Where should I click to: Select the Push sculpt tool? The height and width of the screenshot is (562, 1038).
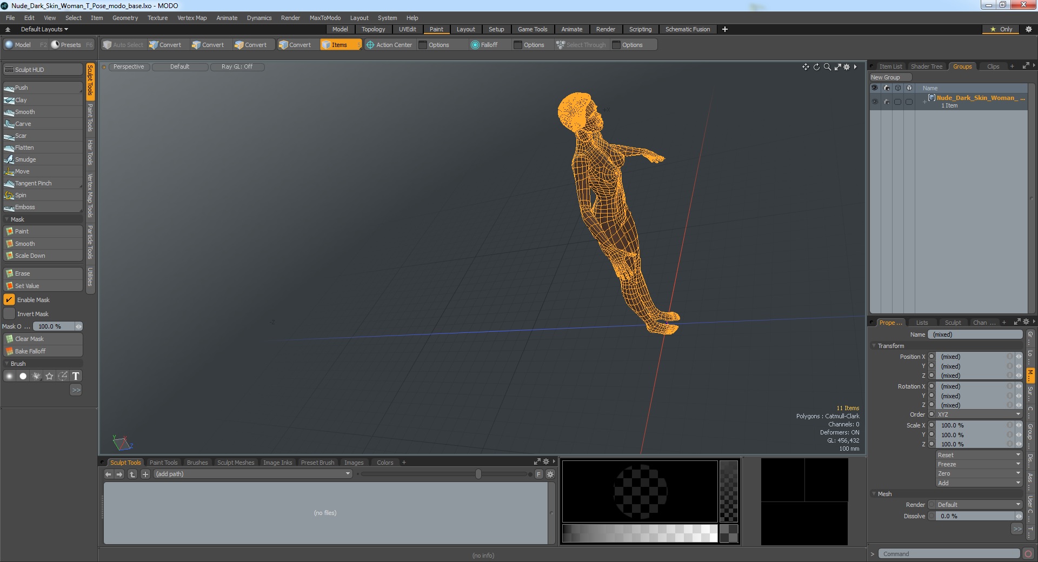[x=43, y=88]
